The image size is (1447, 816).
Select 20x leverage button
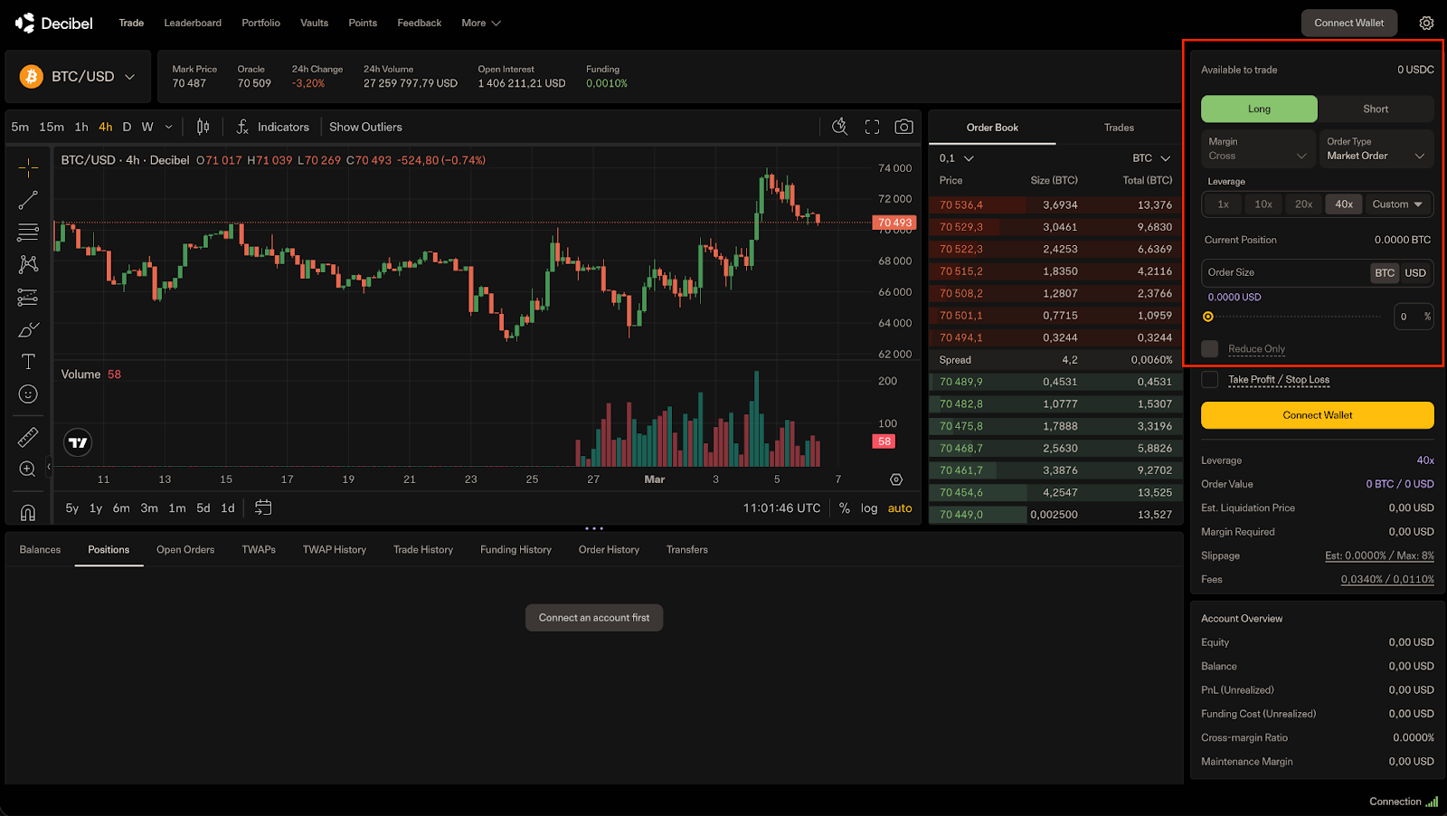point(1303,204)
